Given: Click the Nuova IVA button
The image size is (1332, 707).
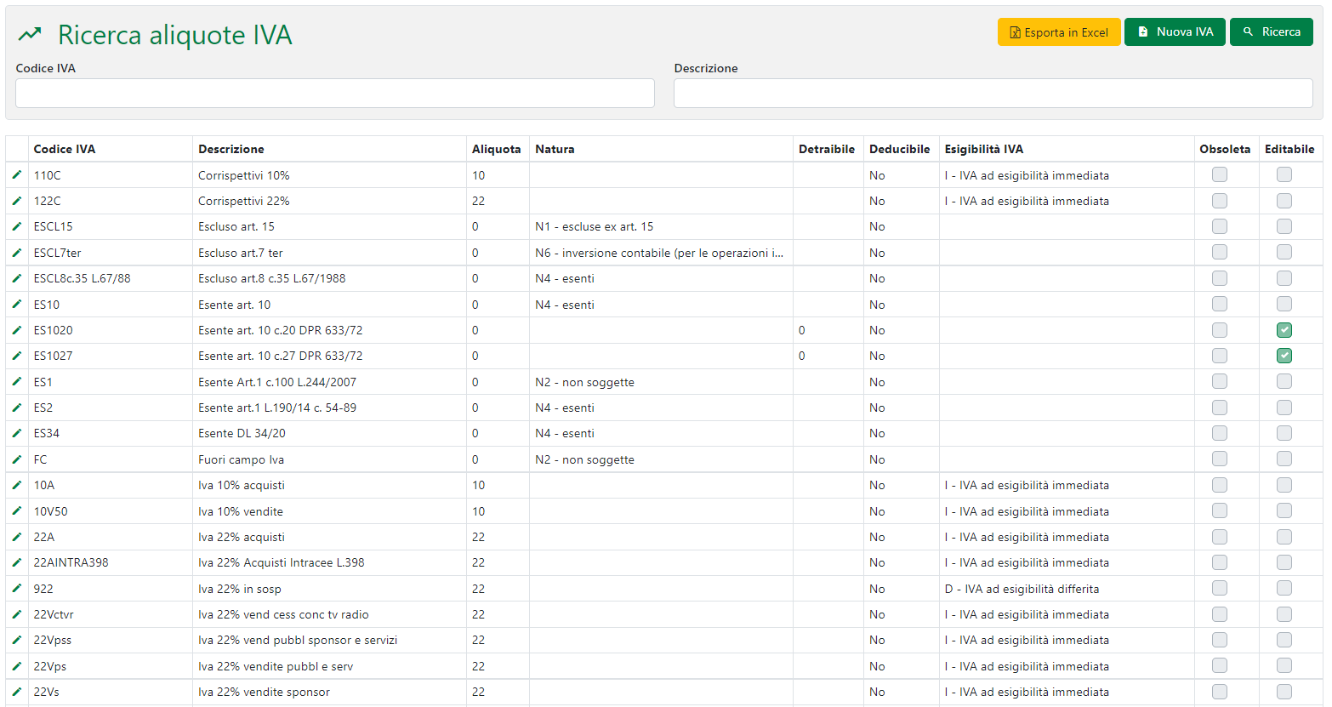Looking at the screenshot, I should tap(1175, 31).
